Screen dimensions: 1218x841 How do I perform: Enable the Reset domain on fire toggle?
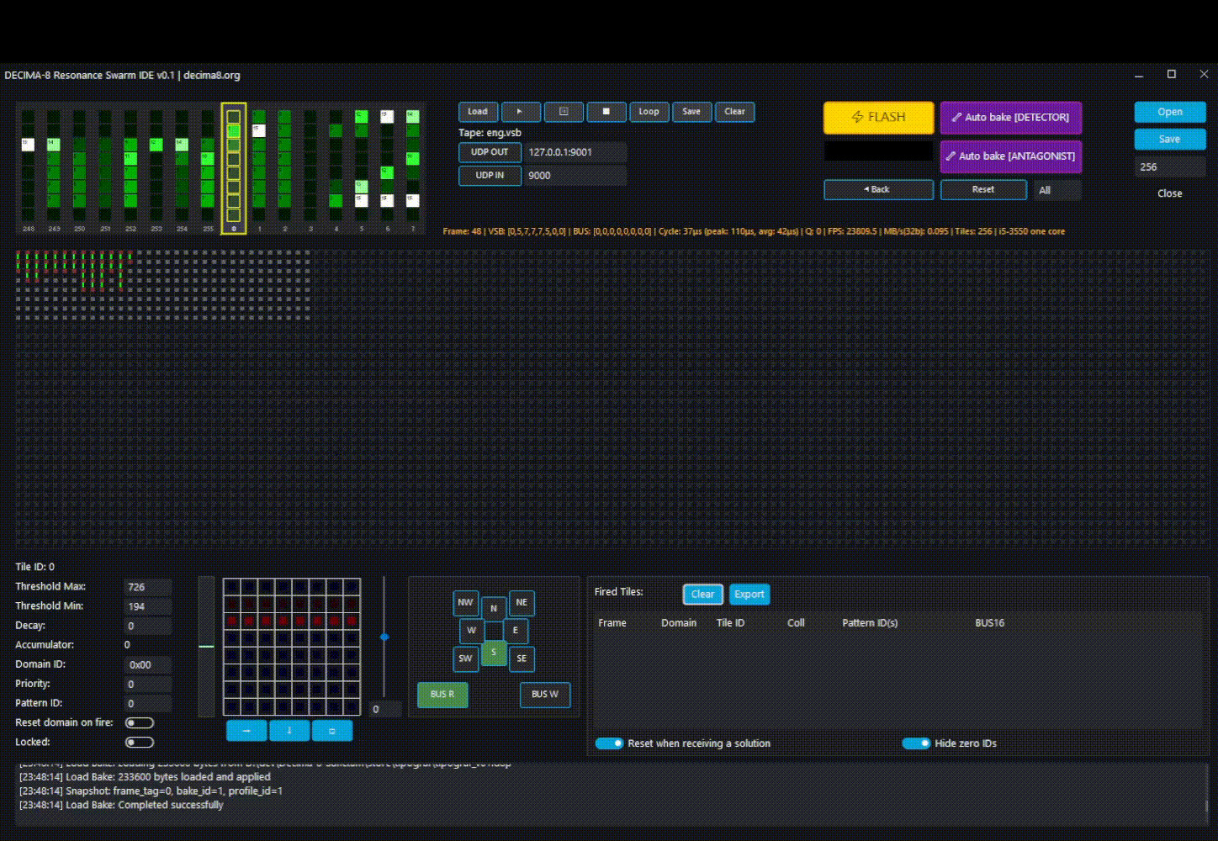(x=140, y=722)
